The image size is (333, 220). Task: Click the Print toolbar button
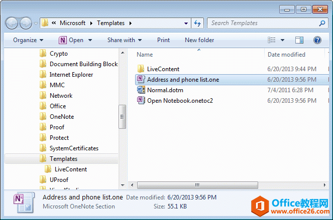(x=163, y=40)
